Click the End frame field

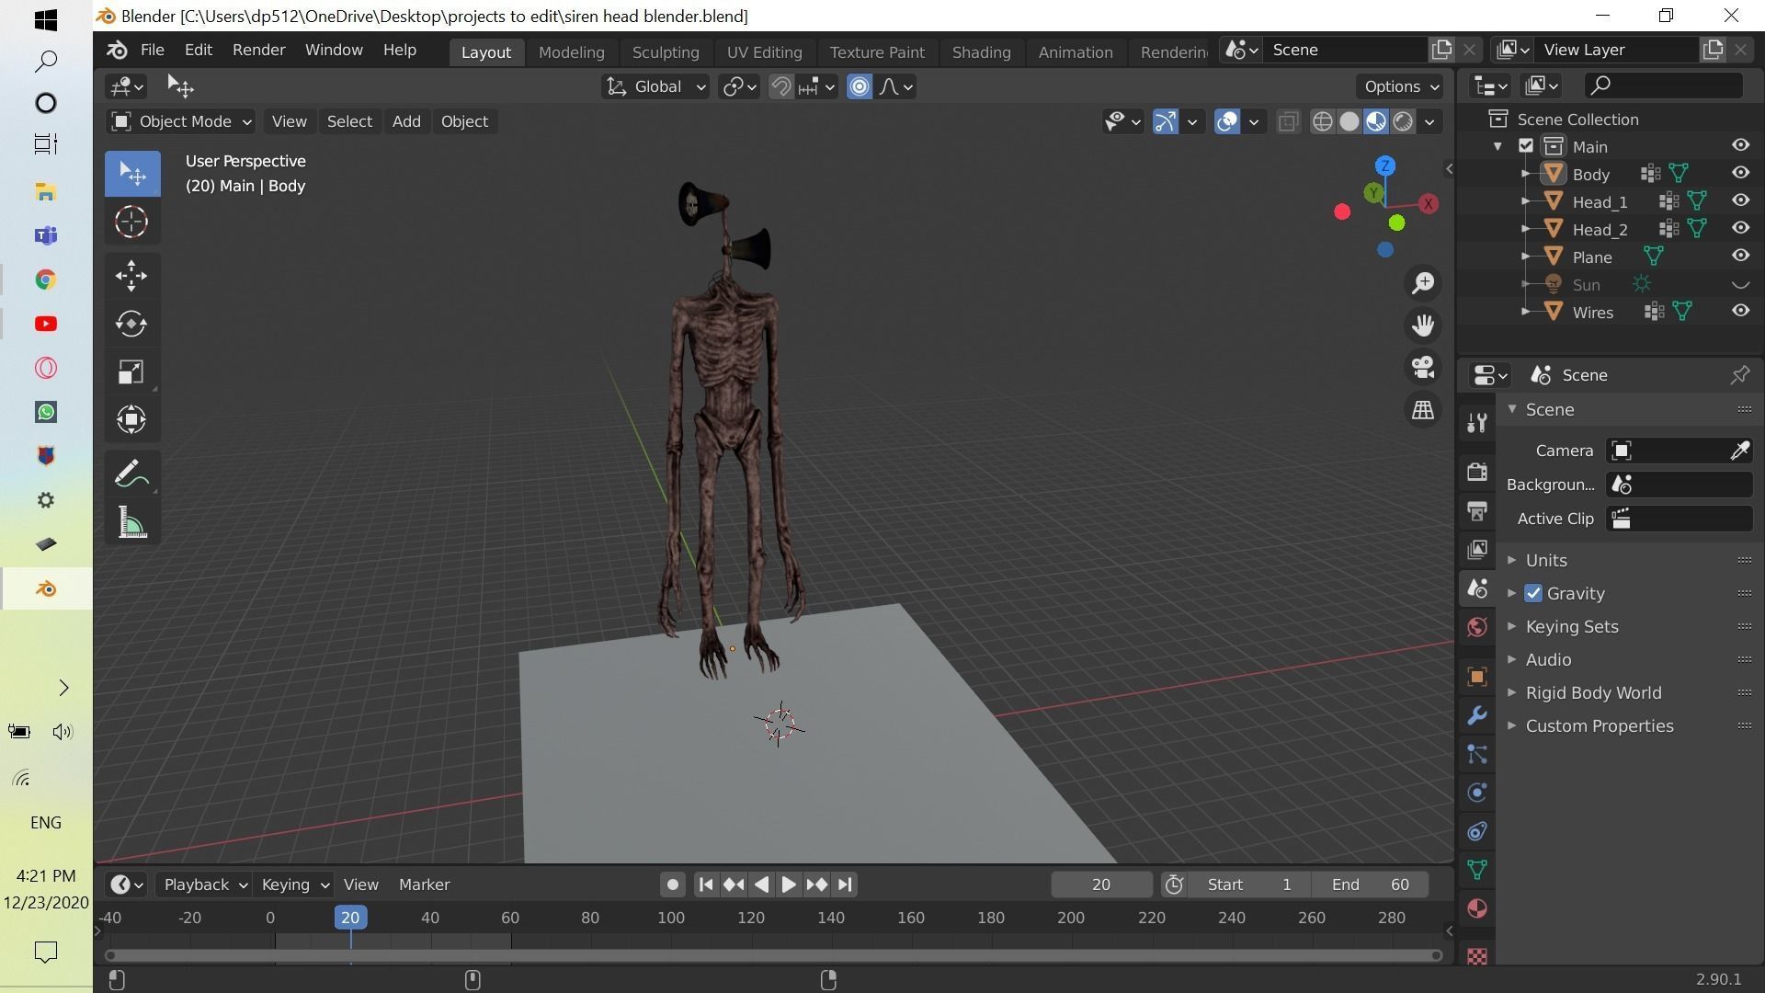pos(1370,885)
